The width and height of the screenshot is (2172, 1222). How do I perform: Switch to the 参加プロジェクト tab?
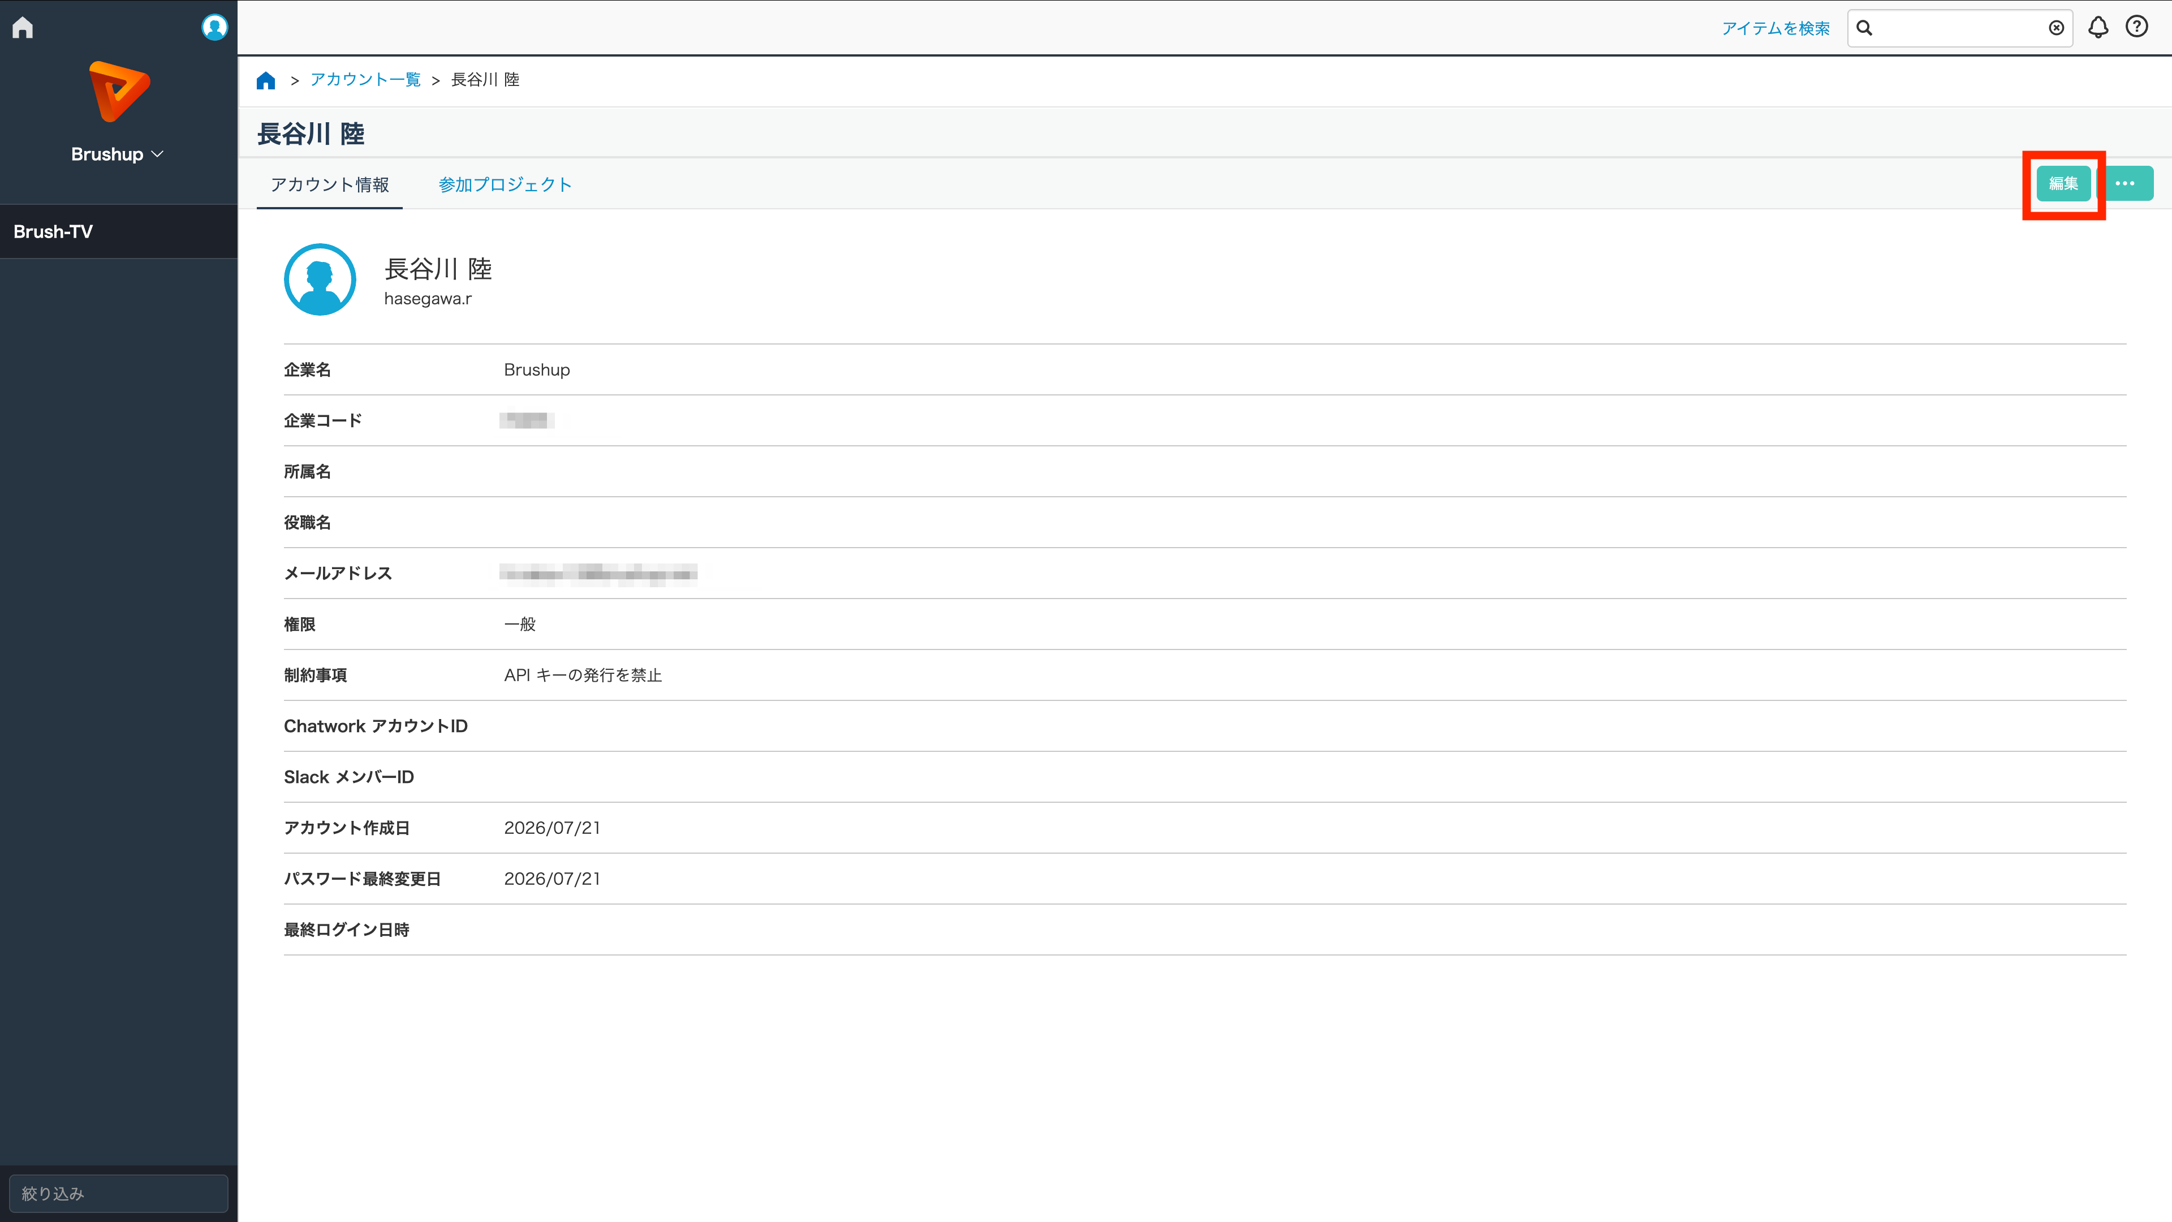point(505,184)
